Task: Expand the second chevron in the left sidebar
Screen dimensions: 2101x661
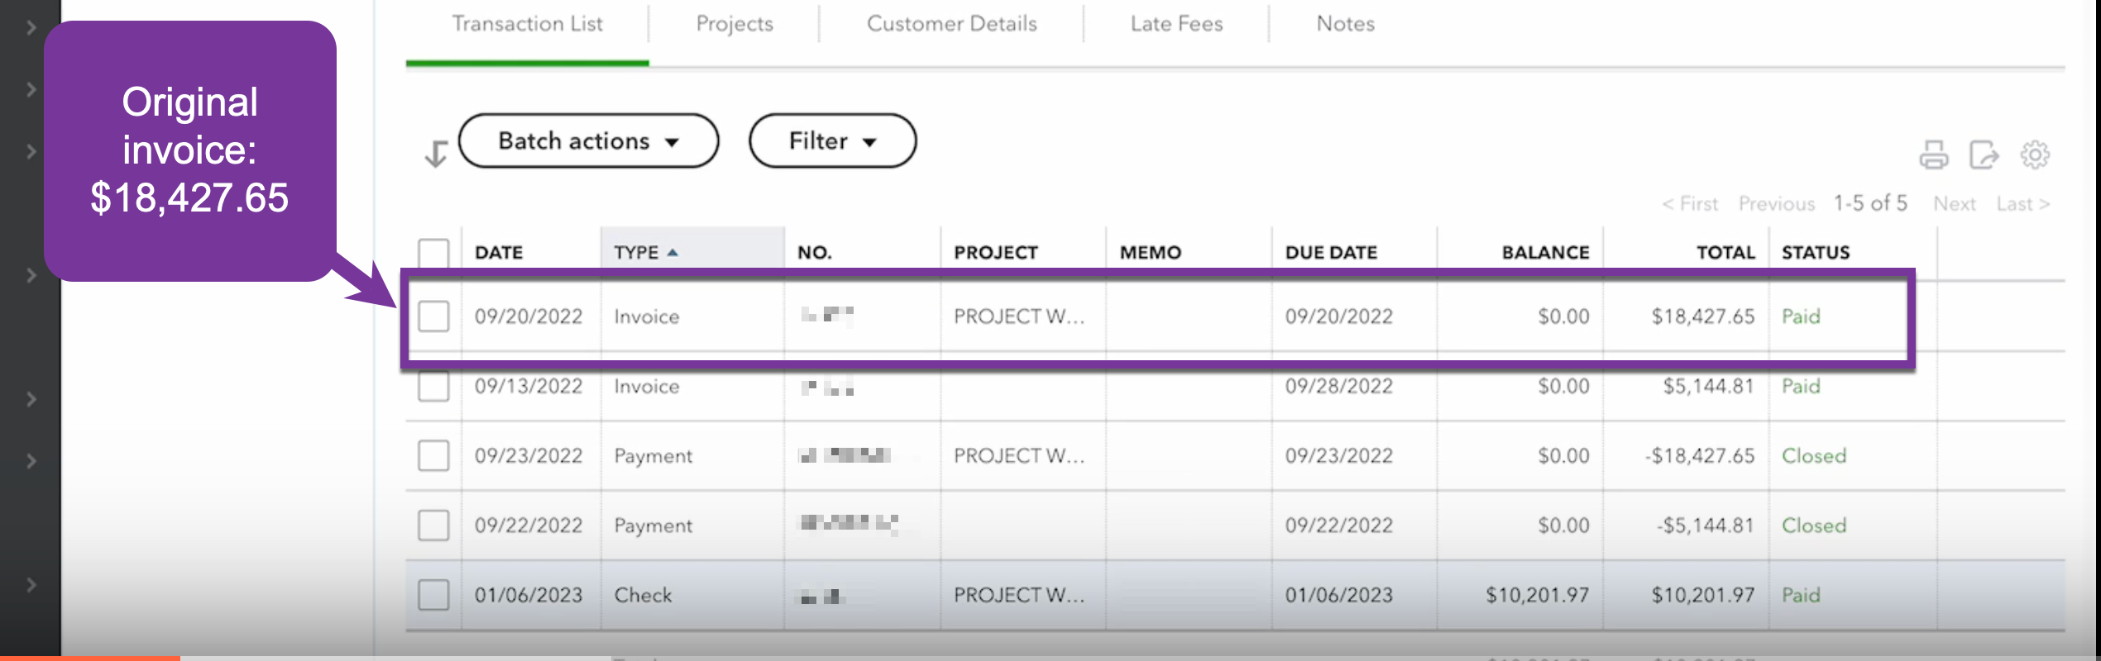Action: [x=31, y=89]
